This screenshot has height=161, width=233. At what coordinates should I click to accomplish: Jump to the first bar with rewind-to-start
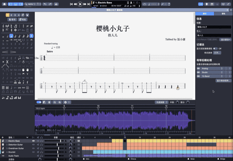pos(71,4)
